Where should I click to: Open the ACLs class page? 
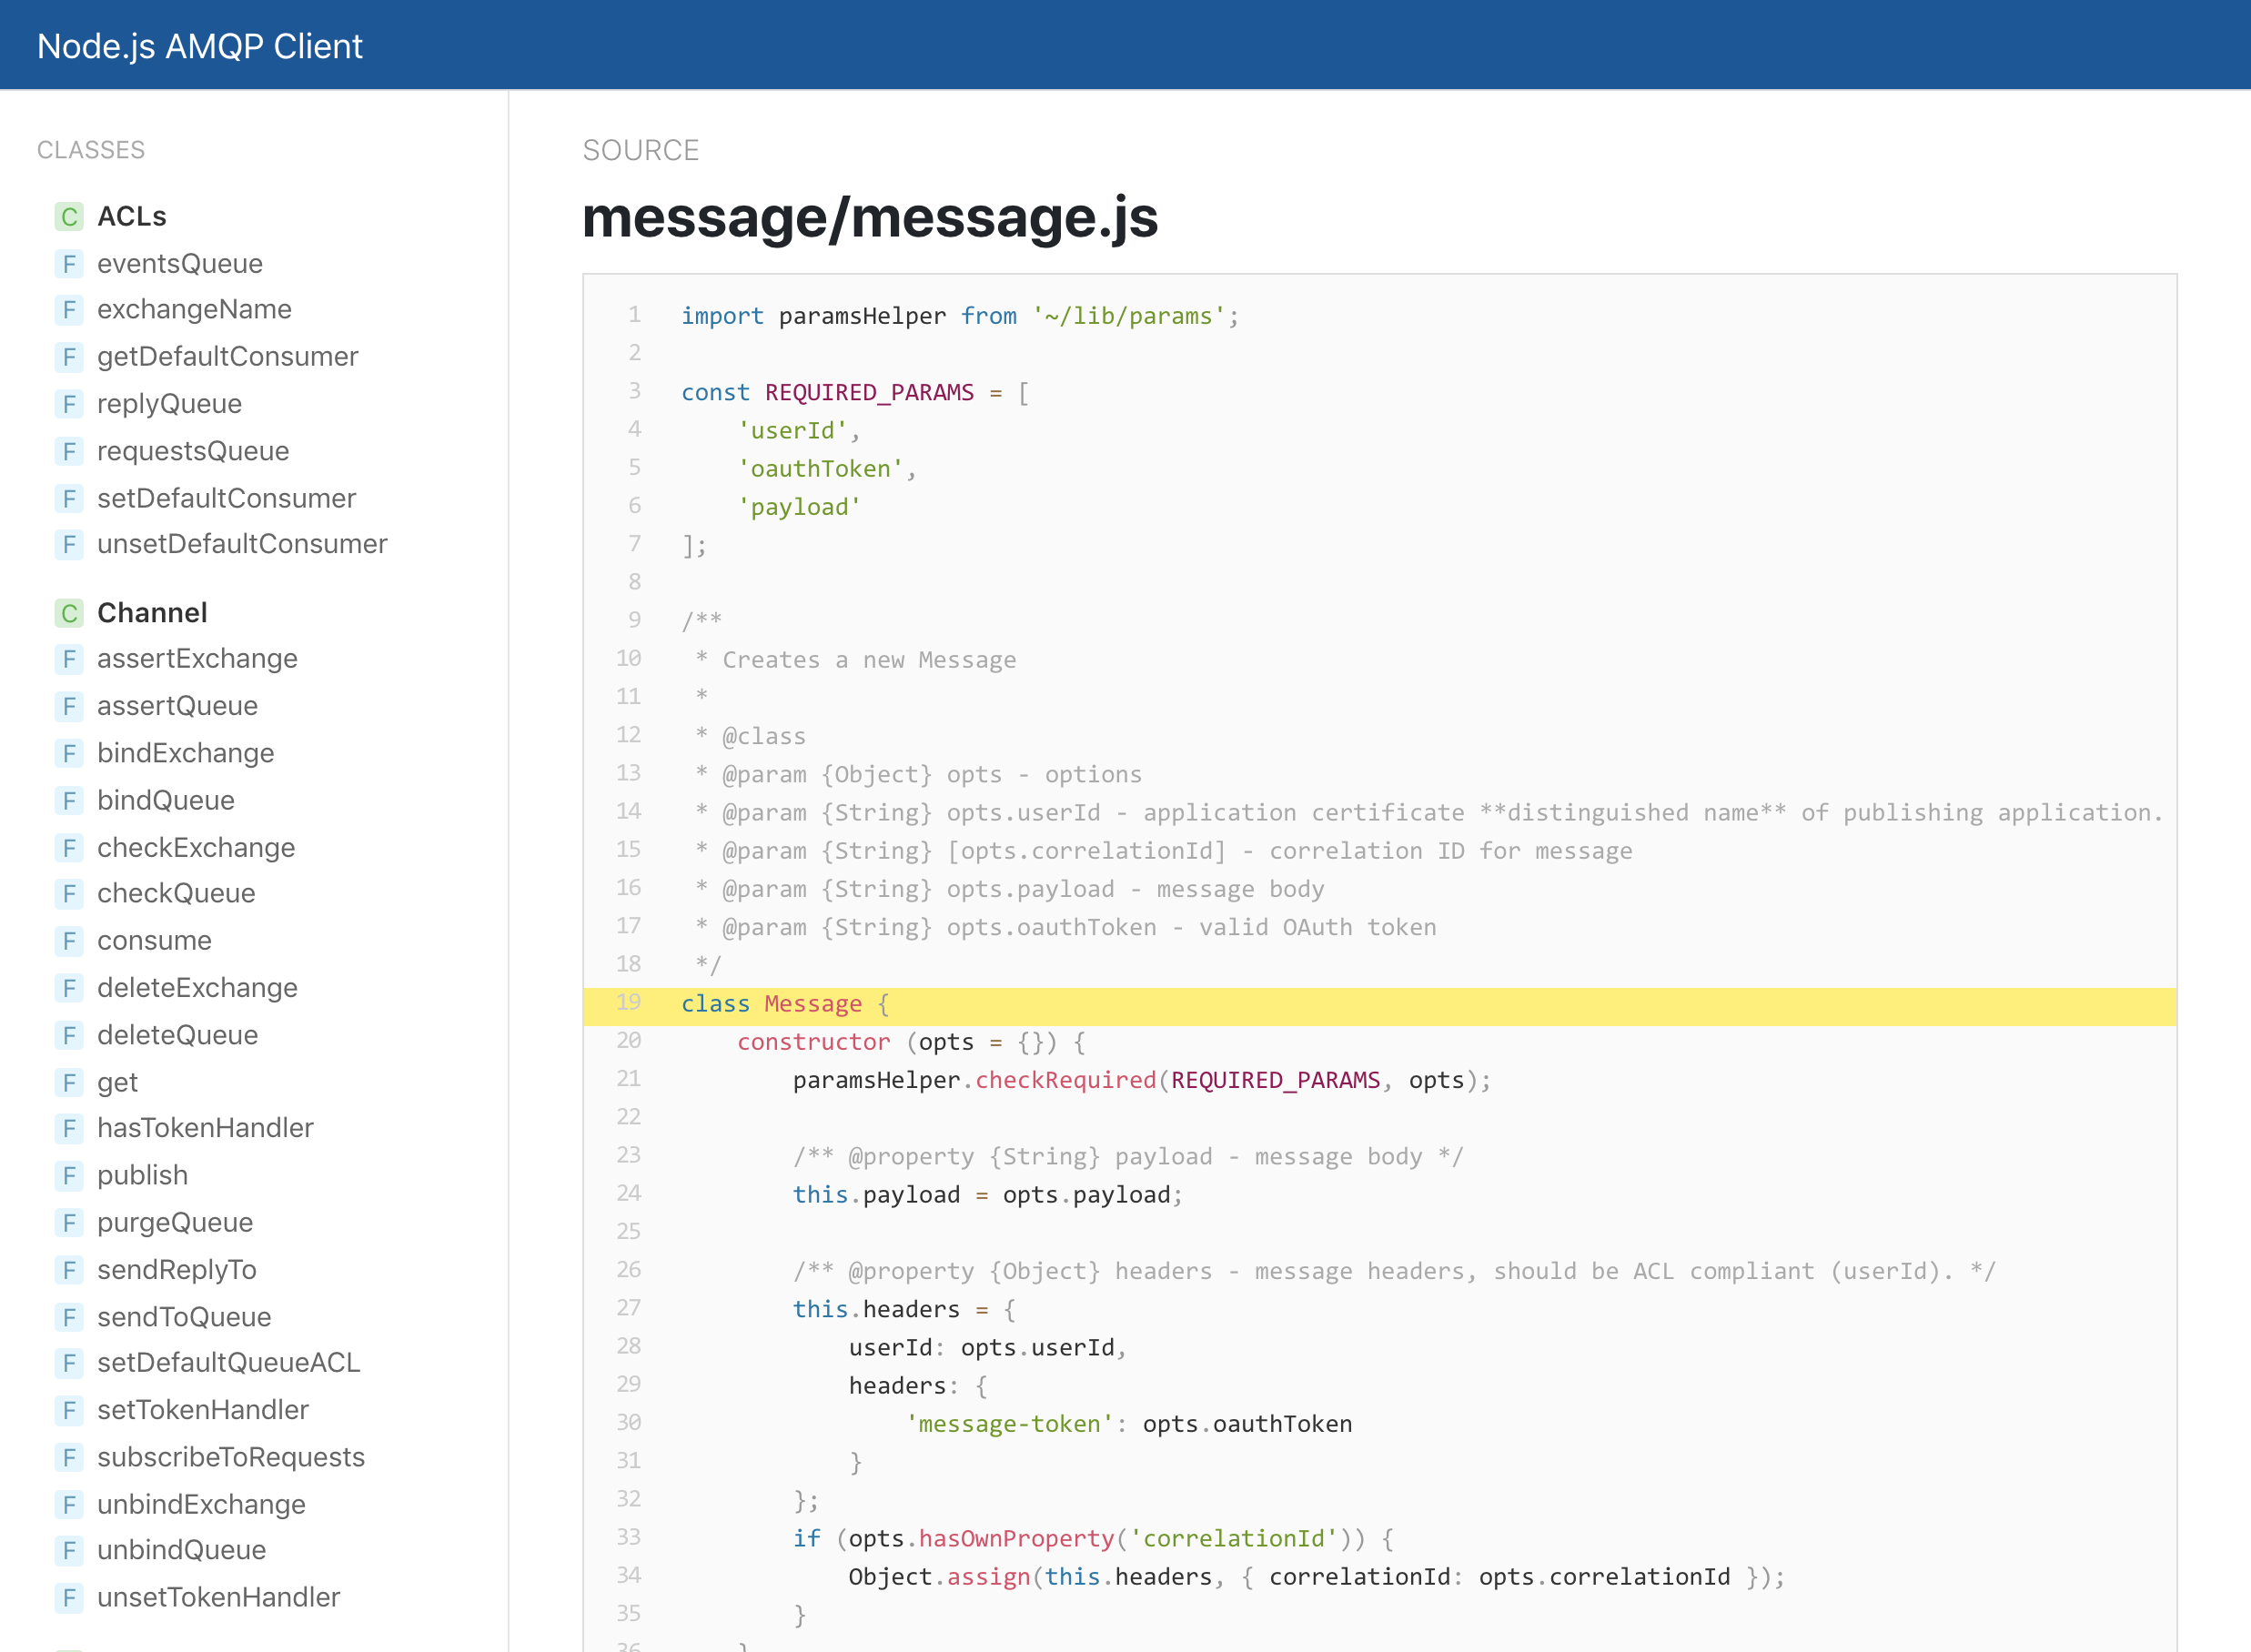click(x=132, y=216)
